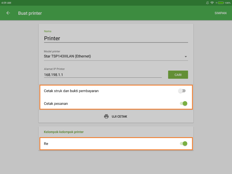Select the Cetak pesanan label

click(56, 104)
